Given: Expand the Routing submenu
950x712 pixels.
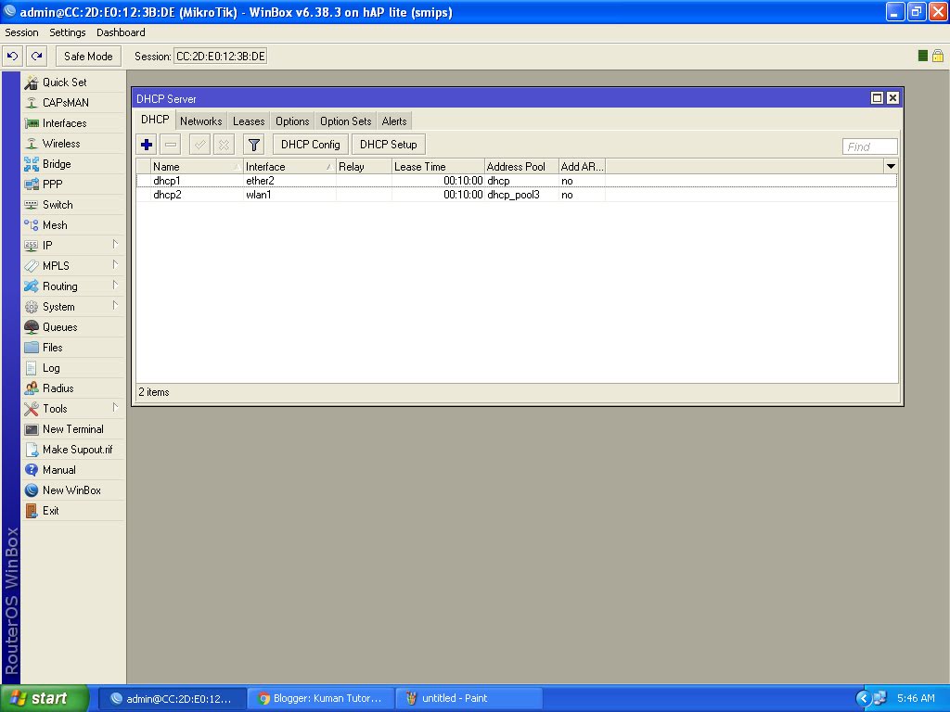Looking at the screenshot, I should click(x=72, y=286).
